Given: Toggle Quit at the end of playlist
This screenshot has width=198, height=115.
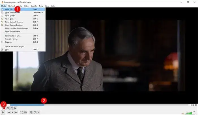Looking at the screenshot, I should click(x=23, y=46).
